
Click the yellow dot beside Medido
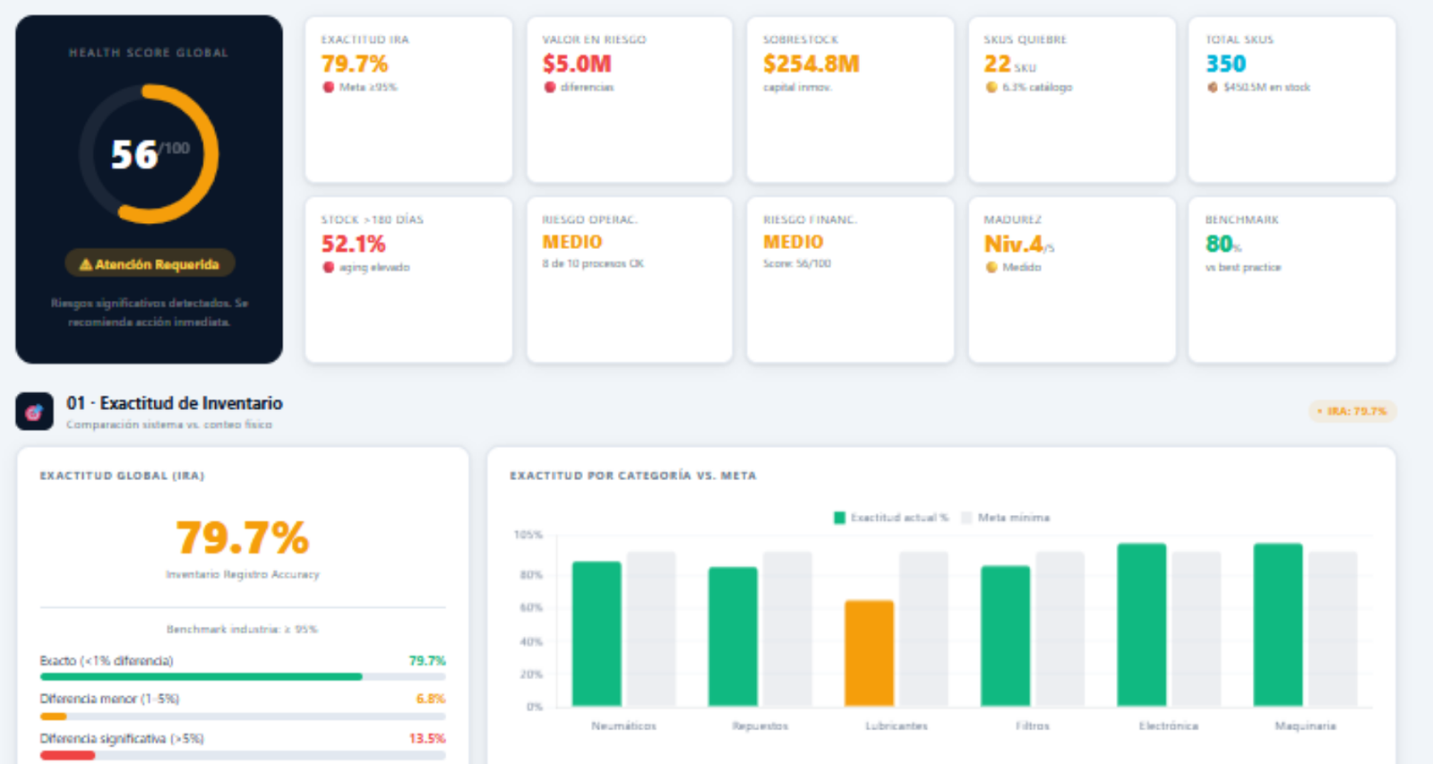pos(991,267)
